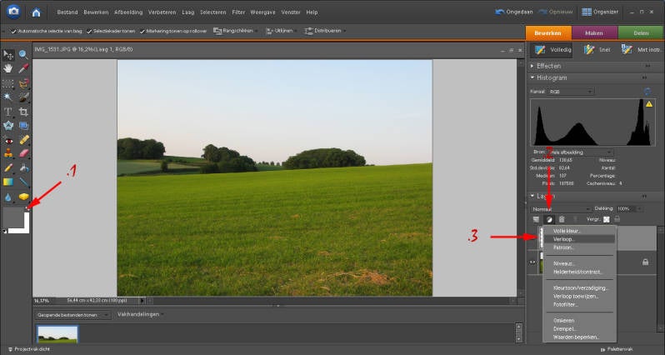Select the IMG_1531 thumbnail in project bin
Image resolution: width=665 pixels, height=355 pixels.
coord(58,335)
